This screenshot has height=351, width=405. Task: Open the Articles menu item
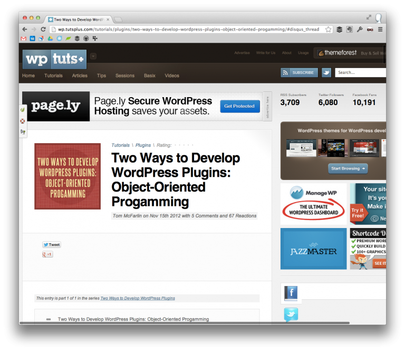click(80, 75)
